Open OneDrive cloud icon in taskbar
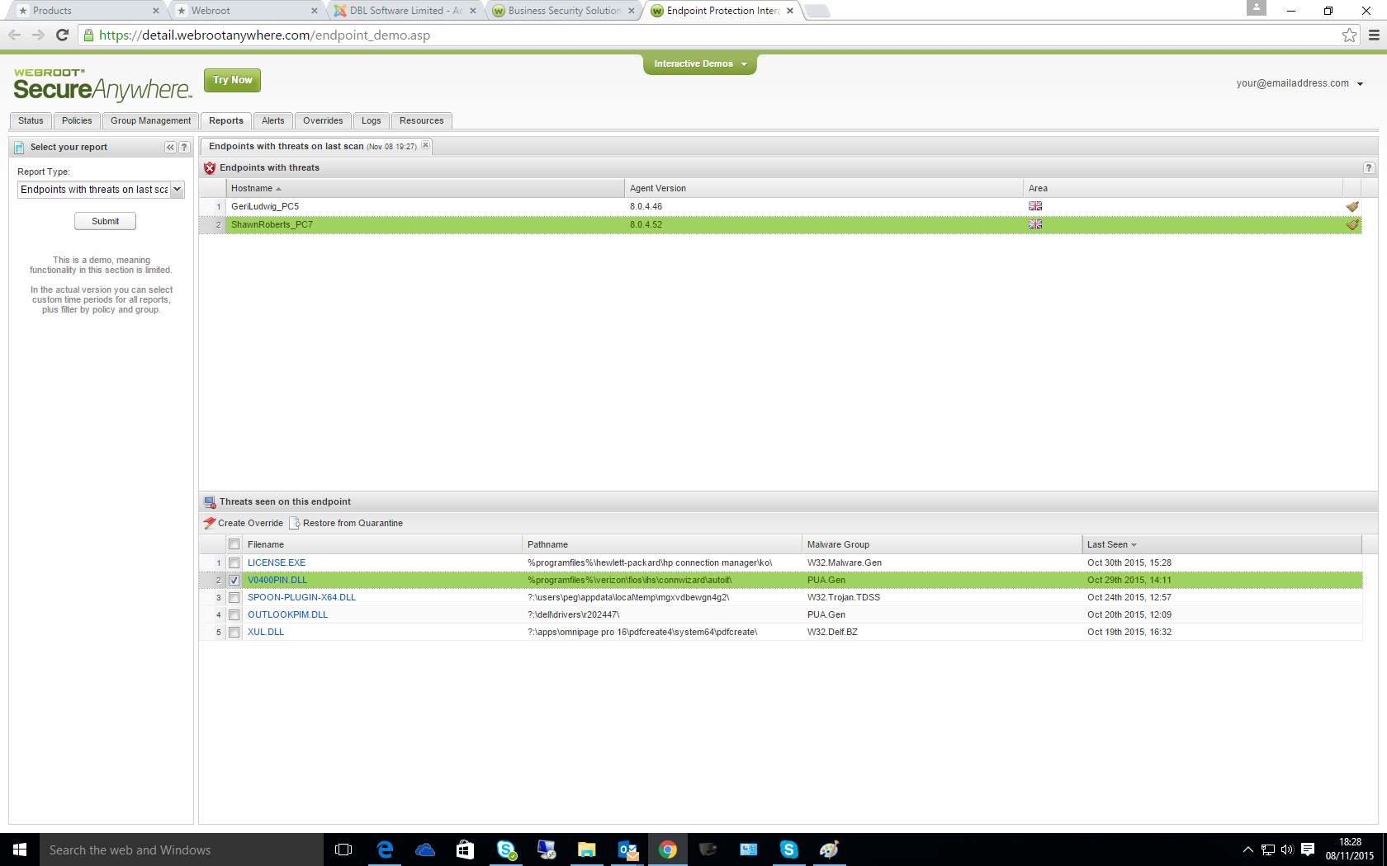 click(425, 850)
